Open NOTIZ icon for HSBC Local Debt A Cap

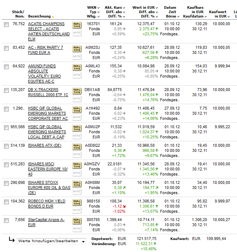click(x=77, y=135)
